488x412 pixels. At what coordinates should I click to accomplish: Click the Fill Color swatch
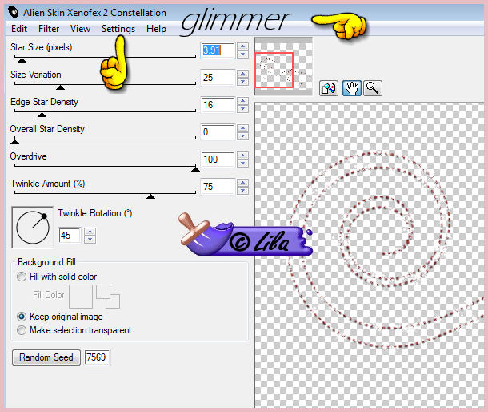[x=81, y=297]
